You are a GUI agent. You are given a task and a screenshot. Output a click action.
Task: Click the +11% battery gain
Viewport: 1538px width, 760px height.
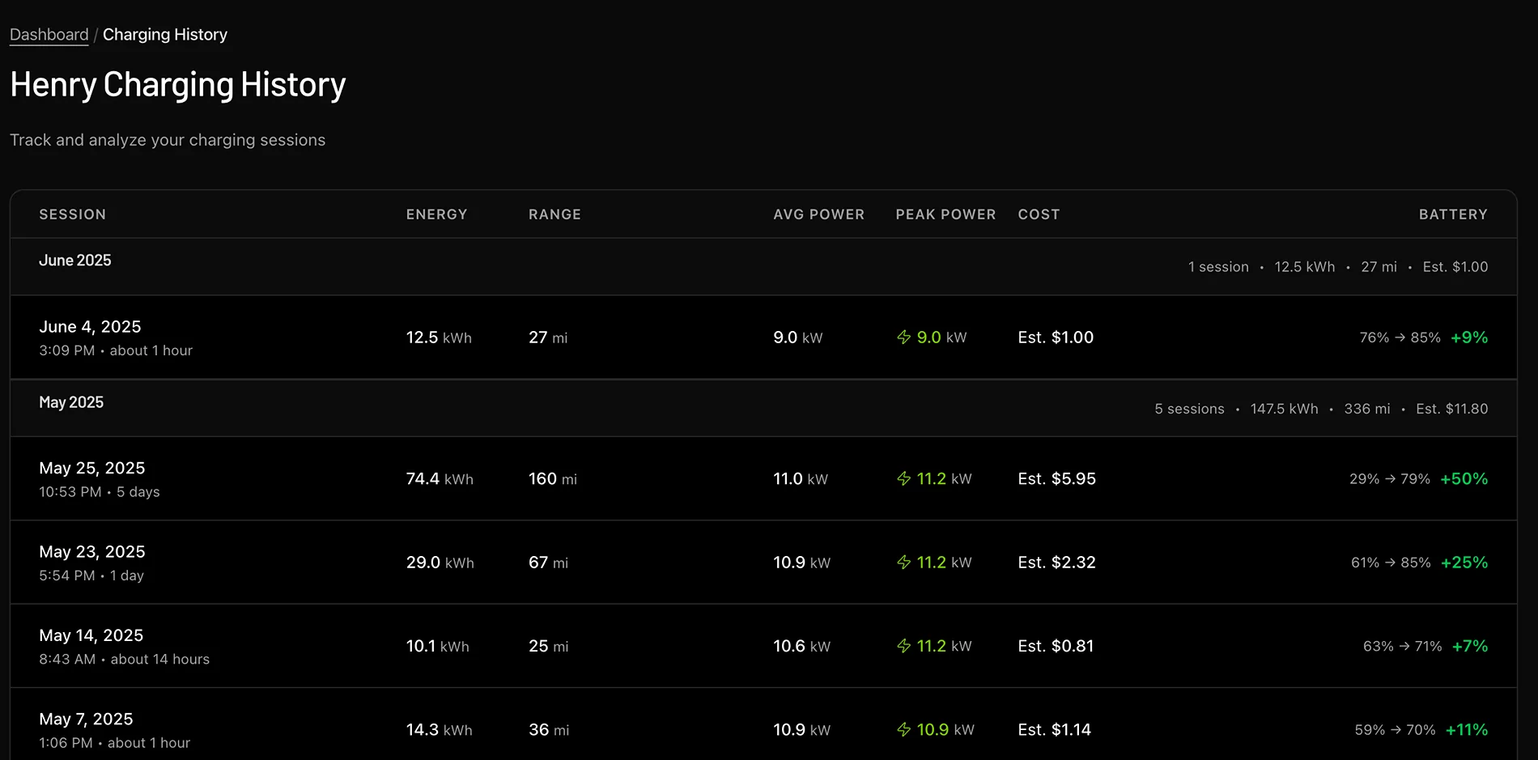(x=1467, y=730)
